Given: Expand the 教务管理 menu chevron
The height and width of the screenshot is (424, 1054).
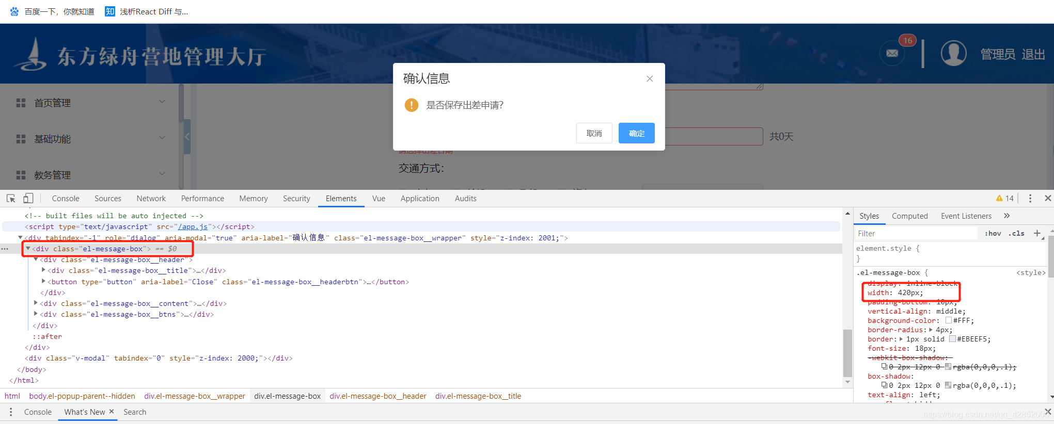Looking at the screenshot, I should point(162,174).
